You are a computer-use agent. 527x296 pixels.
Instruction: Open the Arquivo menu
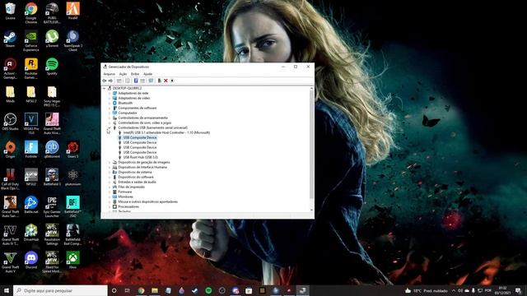[x=109, y=74]
